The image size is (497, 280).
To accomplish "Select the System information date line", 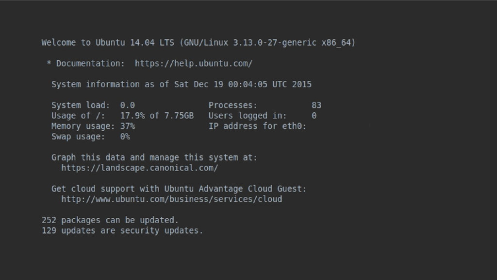I will [x=182, y=85].
